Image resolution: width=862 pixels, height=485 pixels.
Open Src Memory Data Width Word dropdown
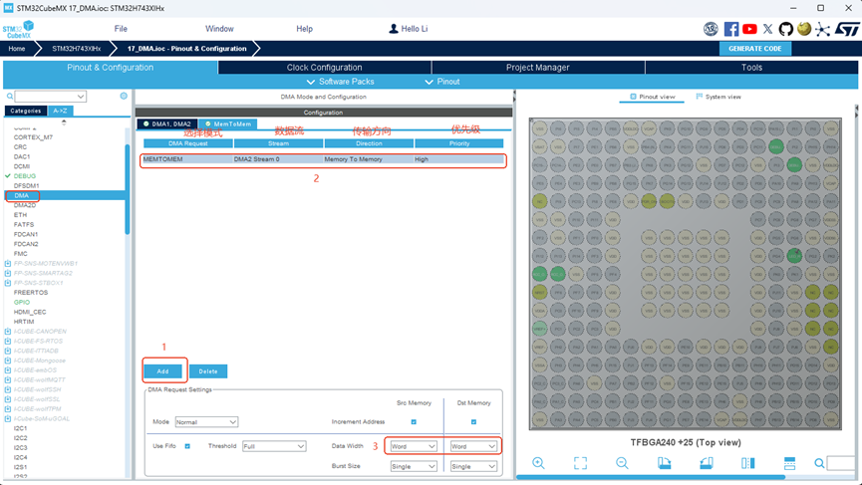pyautogui.click(x=413, y=446)
